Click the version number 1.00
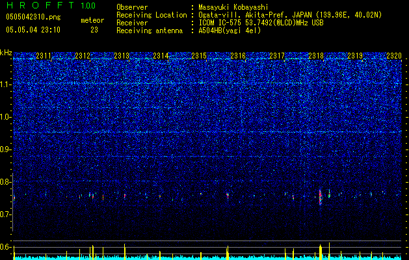Screen dimensions: 409x260 click(88, 6)
